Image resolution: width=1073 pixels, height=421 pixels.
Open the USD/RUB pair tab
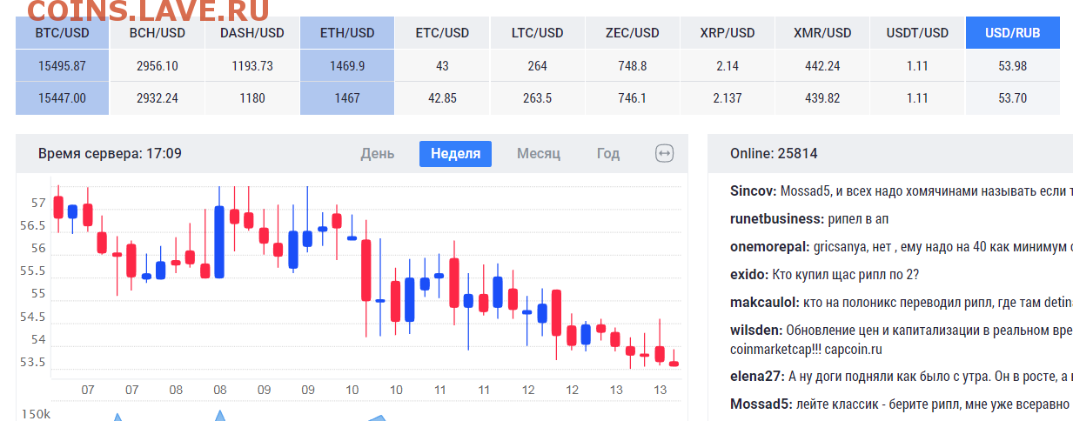1012,33
